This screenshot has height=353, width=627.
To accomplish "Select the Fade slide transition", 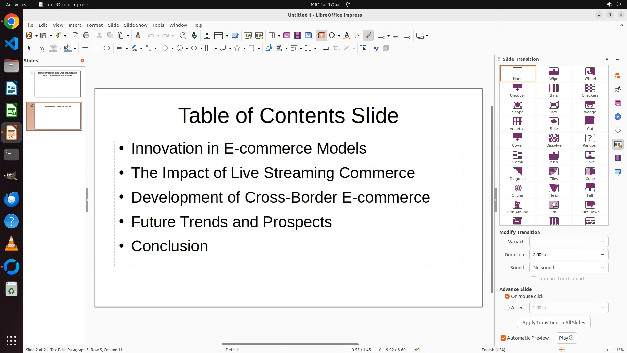I will coord(554,124).
